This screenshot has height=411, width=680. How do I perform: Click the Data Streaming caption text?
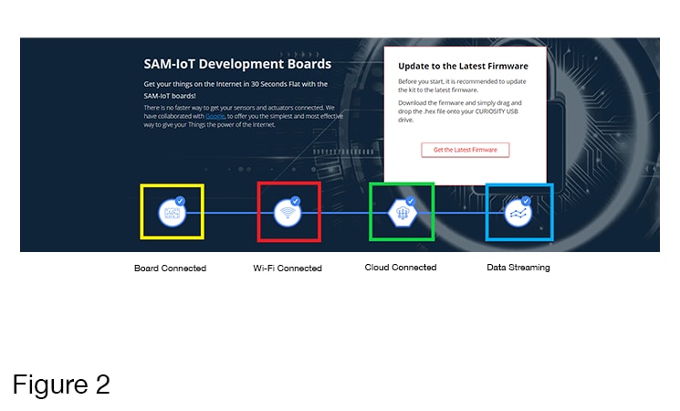click(518, 268)
